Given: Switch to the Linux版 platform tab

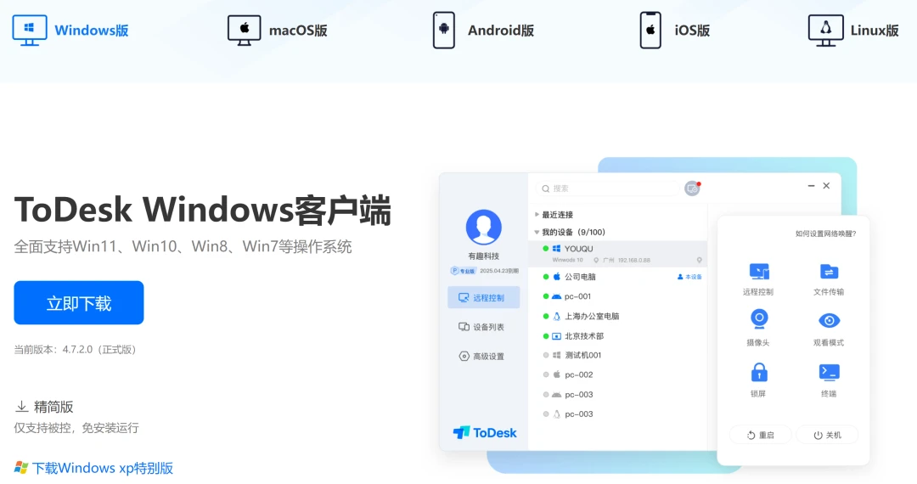Looking at the screenshot, I should (853, 31).
